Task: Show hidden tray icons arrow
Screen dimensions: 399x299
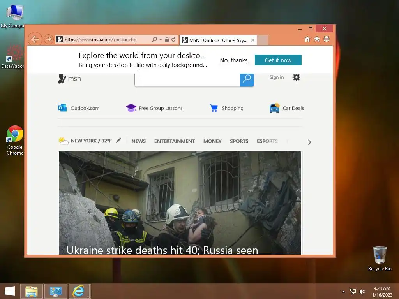Action: point(343,292)
